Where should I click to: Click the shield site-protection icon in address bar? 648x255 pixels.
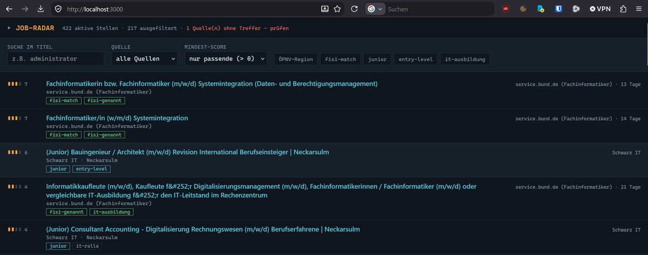(58, 9)
